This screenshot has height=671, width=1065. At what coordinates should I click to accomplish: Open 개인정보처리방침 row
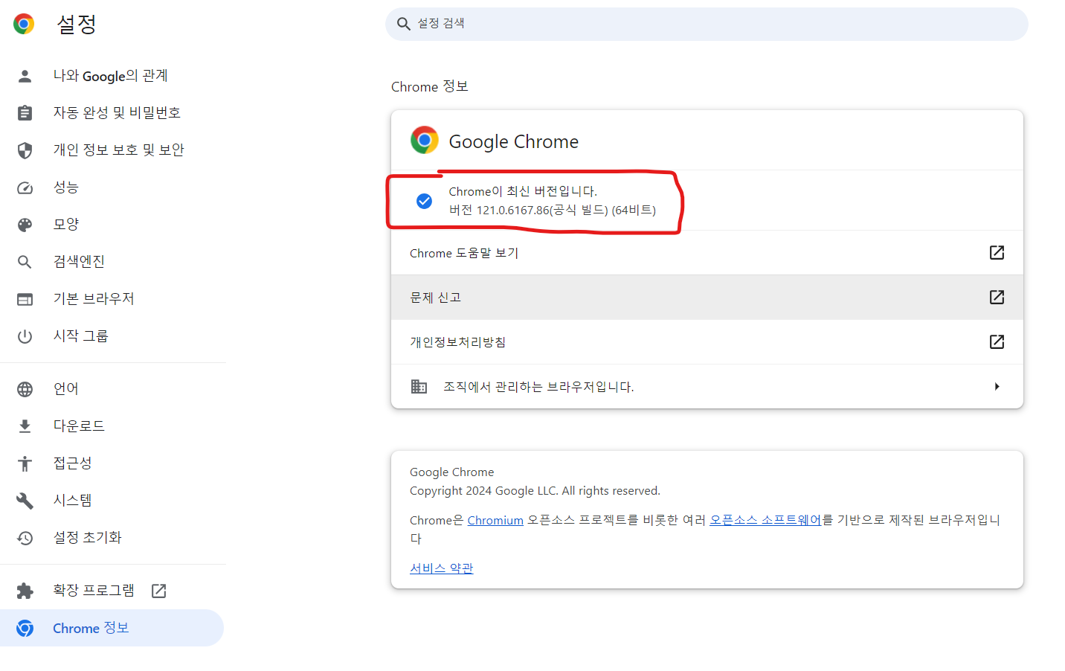pyautogui.click(x=707, y=342)
